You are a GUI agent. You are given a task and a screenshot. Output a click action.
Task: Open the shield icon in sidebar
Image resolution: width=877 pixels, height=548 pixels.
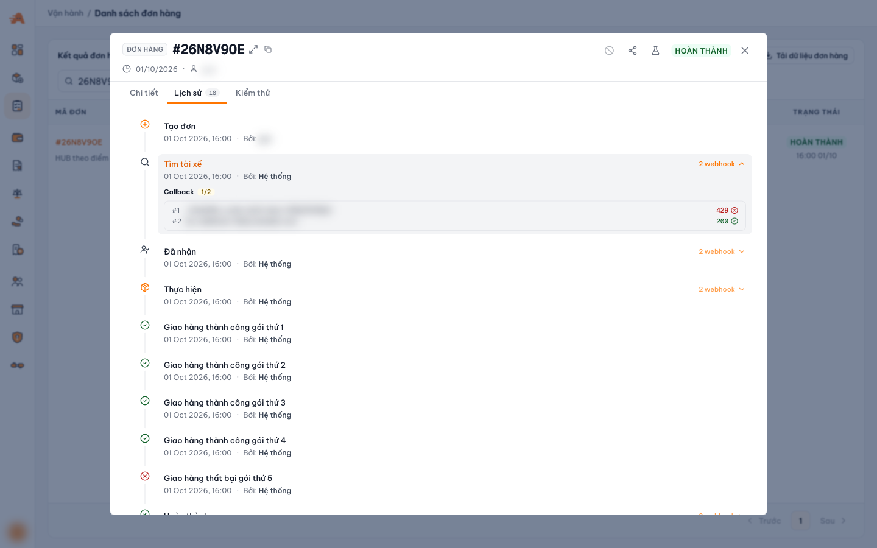(x=17, y=337)
